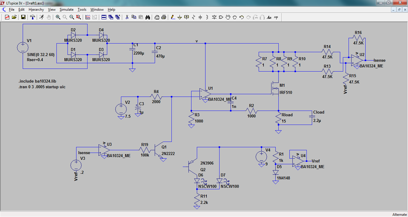
Task: Run the simulation with the running man icon
Action: [42, 17]
